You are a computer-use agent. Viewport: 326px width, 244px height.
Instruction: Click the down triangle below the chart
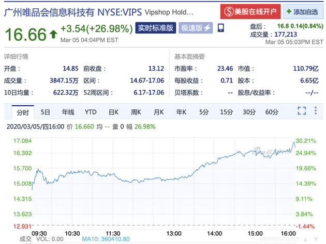tap(316, 239)
